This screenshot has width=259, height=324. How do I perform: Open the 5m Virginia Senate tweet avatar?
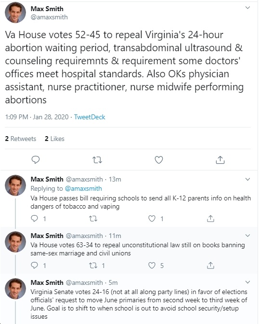pos(15,289)
